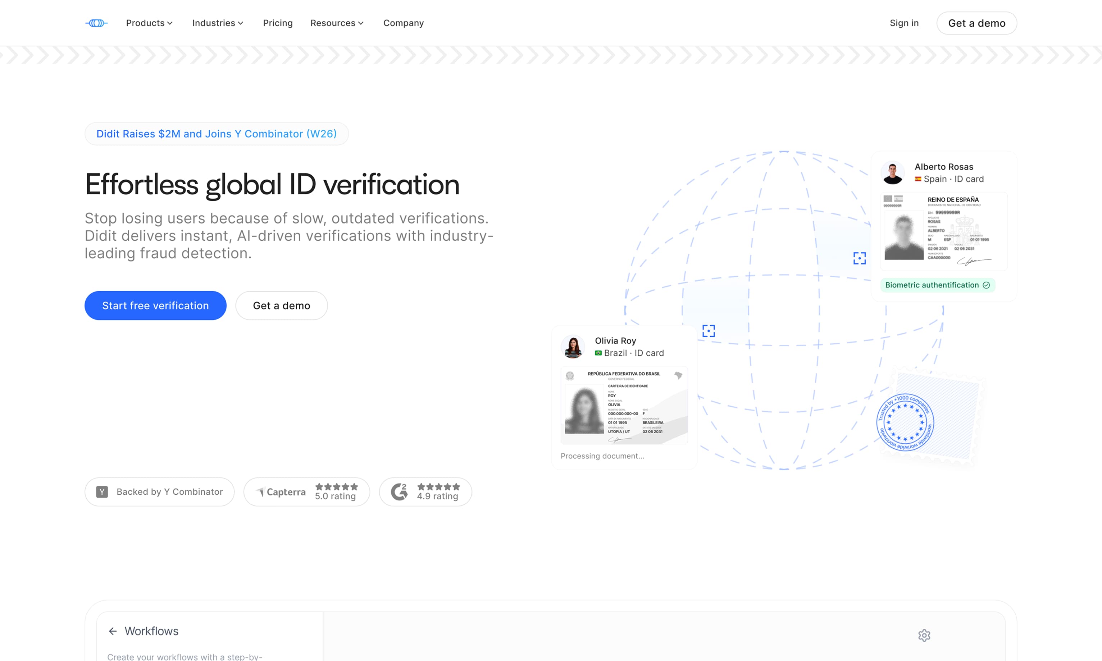This screenshot has width=1102, height=661.
Task: Open the Pricing page
Action: 278,23
